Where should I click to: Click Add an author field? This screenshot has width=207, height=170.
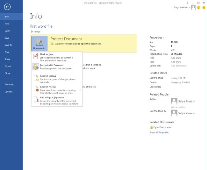coord(178,107)
